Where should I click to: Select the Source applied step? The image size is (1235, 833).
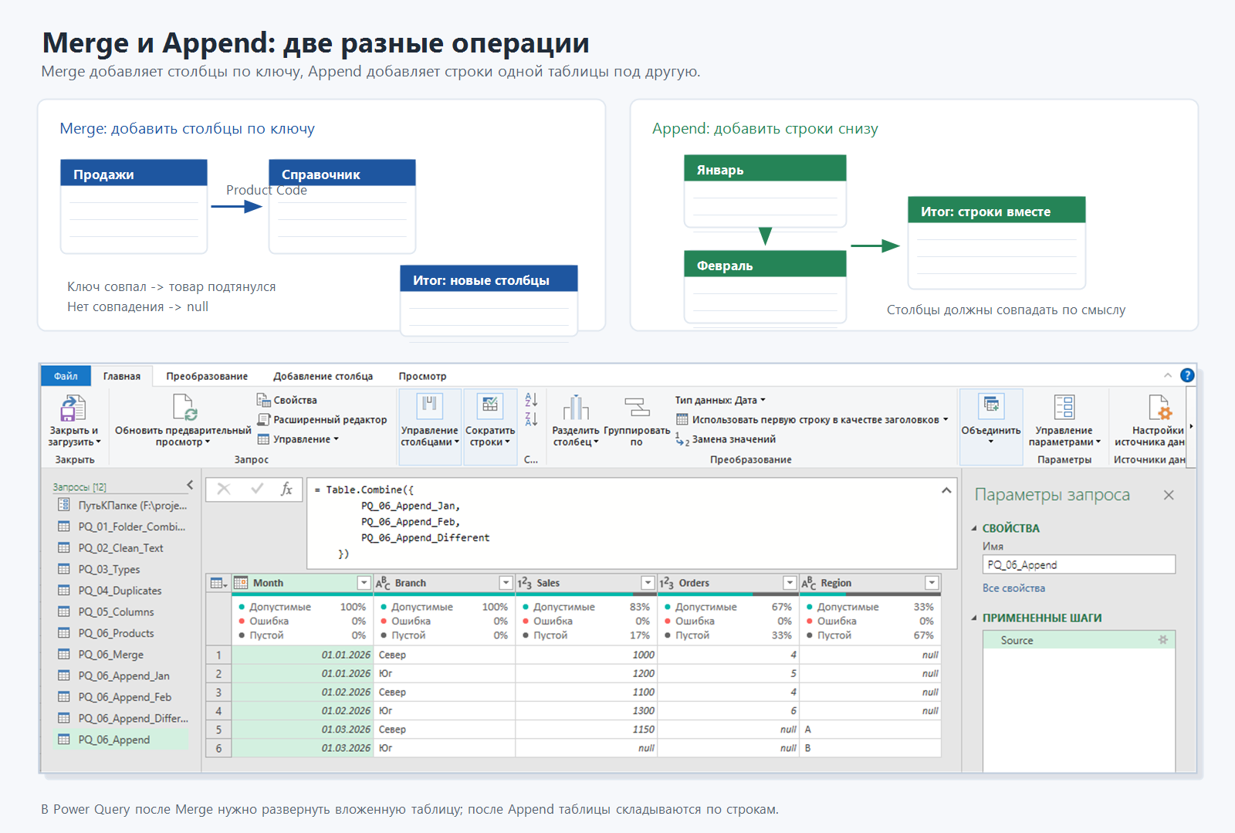click(1079, 640)
